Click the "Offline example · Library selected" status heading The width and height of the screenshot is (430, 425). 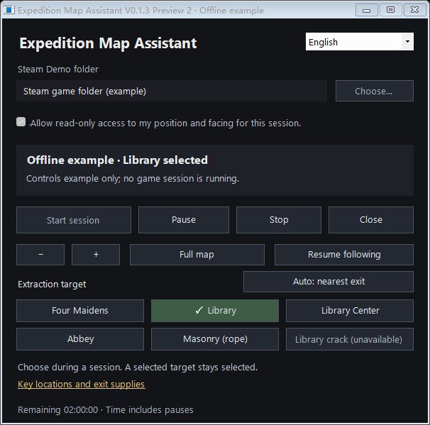(x=117, y=160)
